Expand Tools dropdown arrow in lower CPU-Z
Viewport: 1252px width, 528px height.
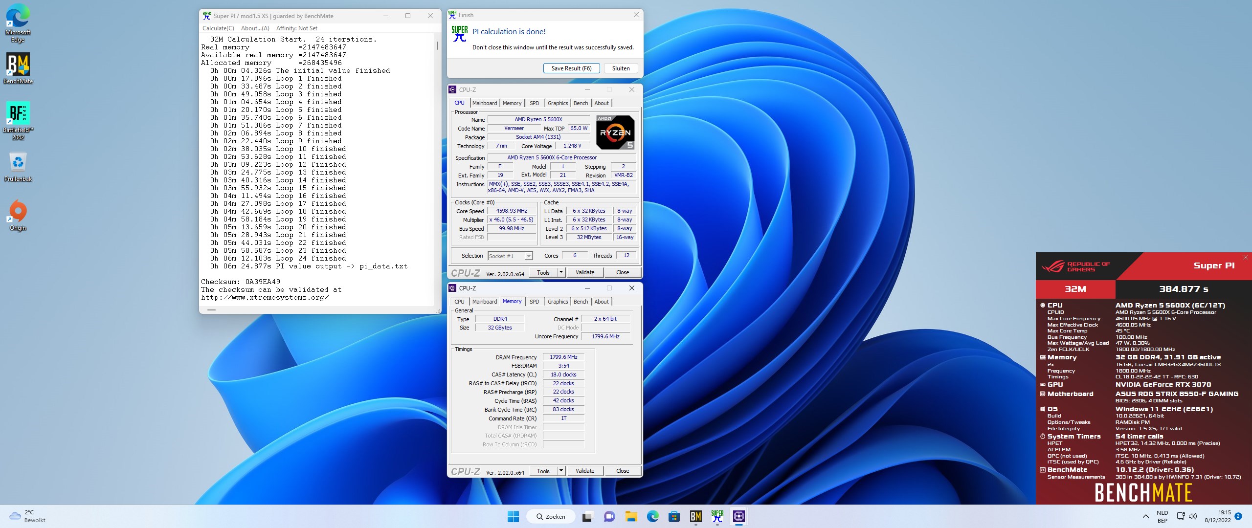click(x=561, y=471)
